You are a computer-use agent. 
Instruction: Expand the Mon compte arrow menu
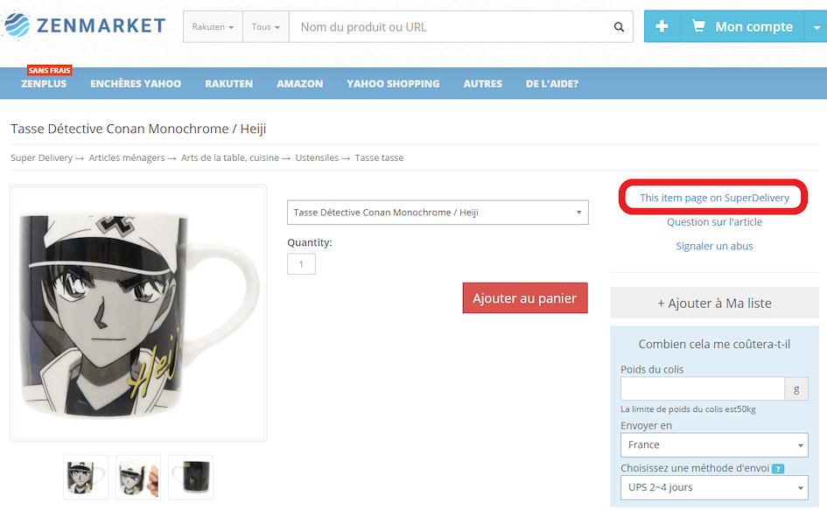[816, 26]
